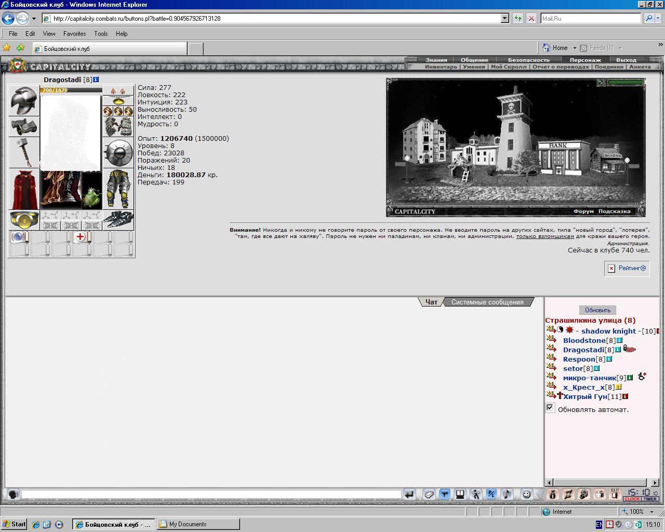Toggle the blue filter chat button
665x532 pixels.
tap(445, 495)
